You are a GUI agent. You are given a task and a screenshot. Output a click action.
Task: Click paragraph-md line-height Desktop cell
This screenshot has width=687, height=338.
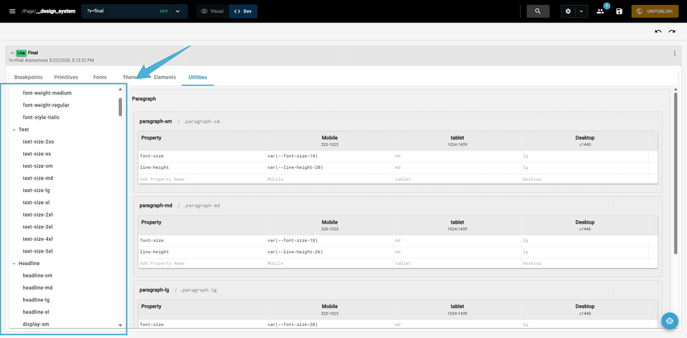(585, 252)
